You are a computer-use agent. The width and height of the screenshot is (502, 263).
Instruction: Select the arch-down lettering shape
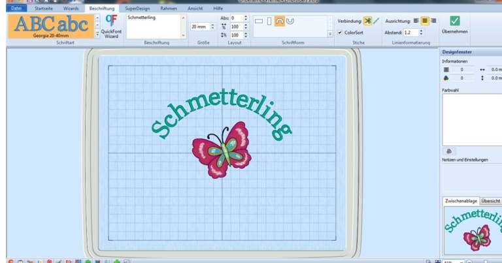(x=290, y=22)
